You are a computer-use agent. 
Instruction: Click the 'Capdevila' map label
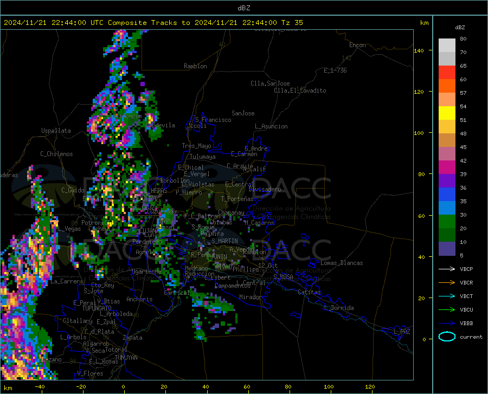click(160, 125)
